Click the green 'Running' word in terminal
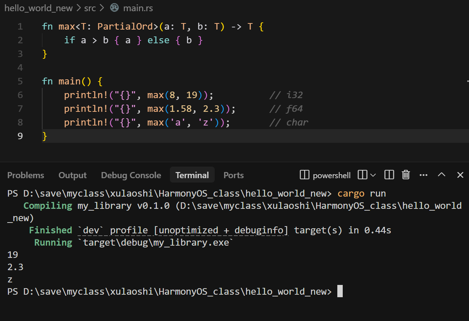This screenshot has height=321, width=469. pos(53,242)
